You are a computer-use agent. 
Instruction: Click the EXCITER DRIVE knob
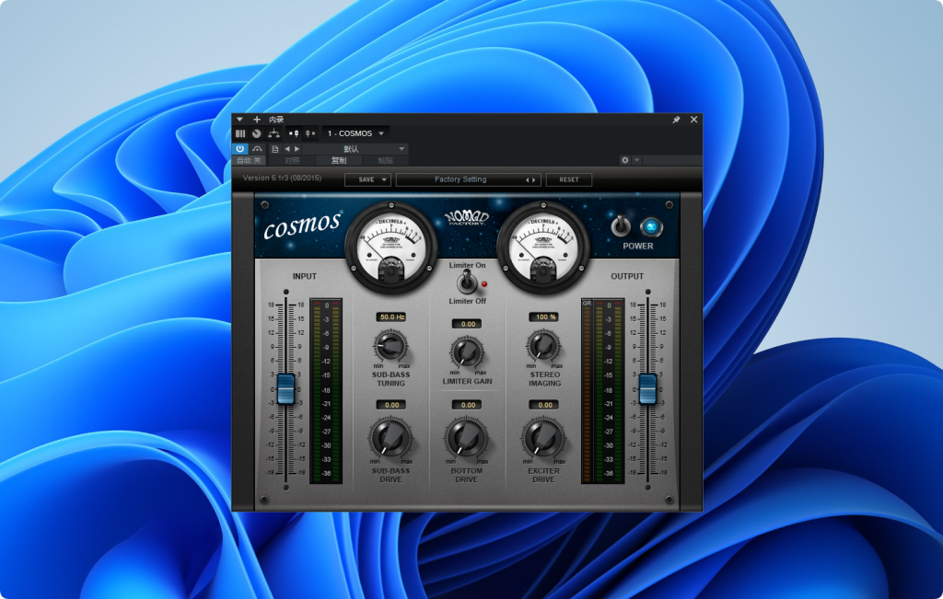543,438
